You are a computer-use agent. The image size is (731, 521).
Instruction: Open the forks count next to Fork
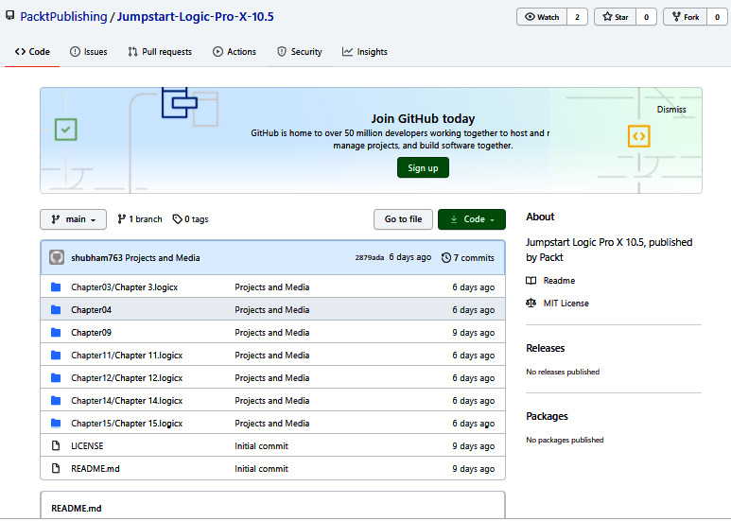click(717, 17)
